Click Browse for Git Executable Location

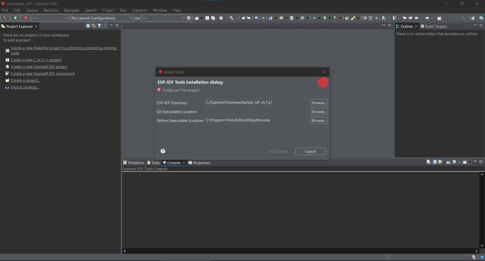tap(319, 112)
